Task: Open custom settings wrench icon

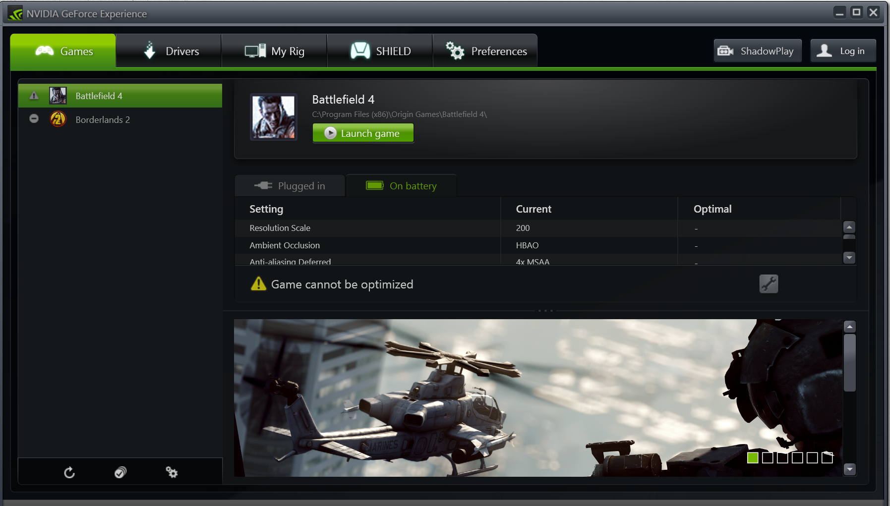Action: tap(769, 284)
